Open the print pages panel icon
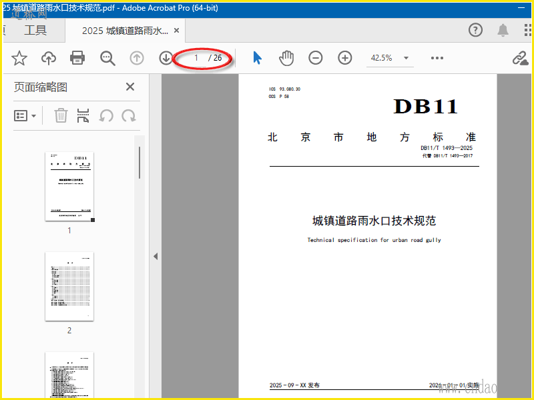534x400 pixels. point(83,115)
